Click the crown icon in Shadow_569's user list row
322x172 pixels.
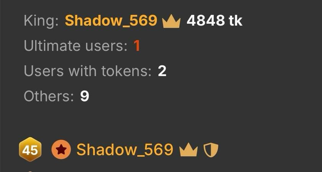[188, 150]
